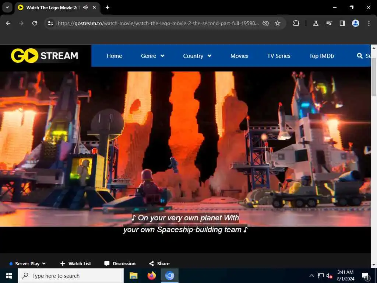Open the TV Series section
The height and width of the screenshot is (283, 377).
tap(279, 56)
